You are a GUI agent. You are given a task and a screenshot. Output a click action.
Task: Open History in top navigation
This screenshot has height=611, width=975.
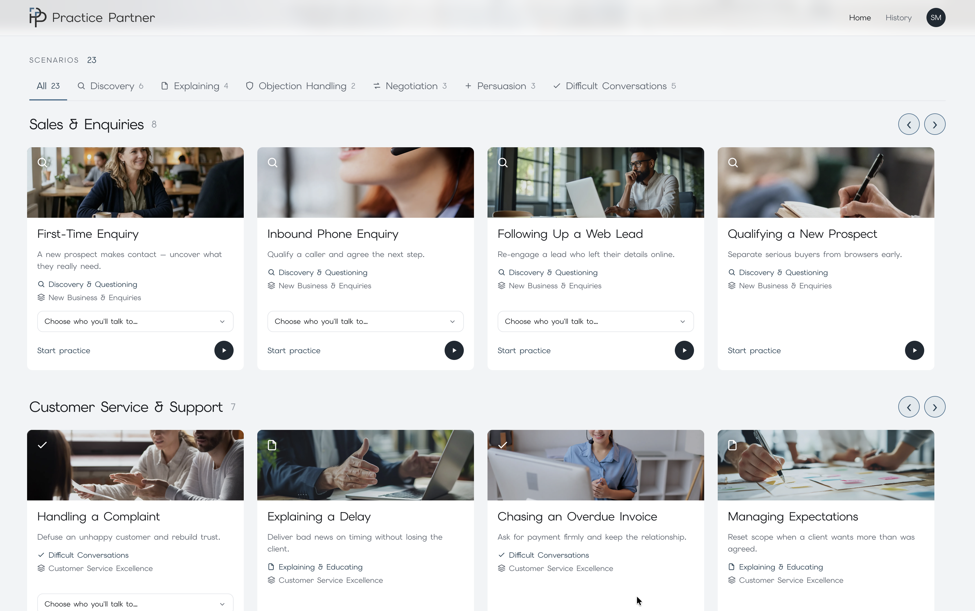click(898, 18)
